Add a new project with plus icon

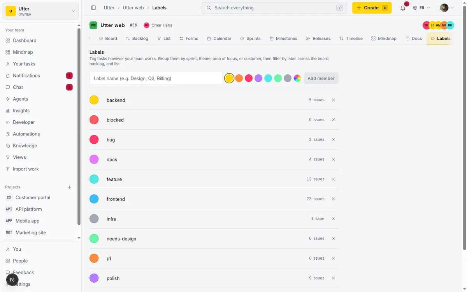pos(69,187)
